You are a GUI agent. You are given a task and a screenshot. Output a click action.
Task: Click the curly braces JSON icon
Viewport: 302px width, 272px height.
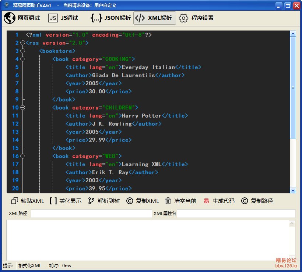pos(96,18)
